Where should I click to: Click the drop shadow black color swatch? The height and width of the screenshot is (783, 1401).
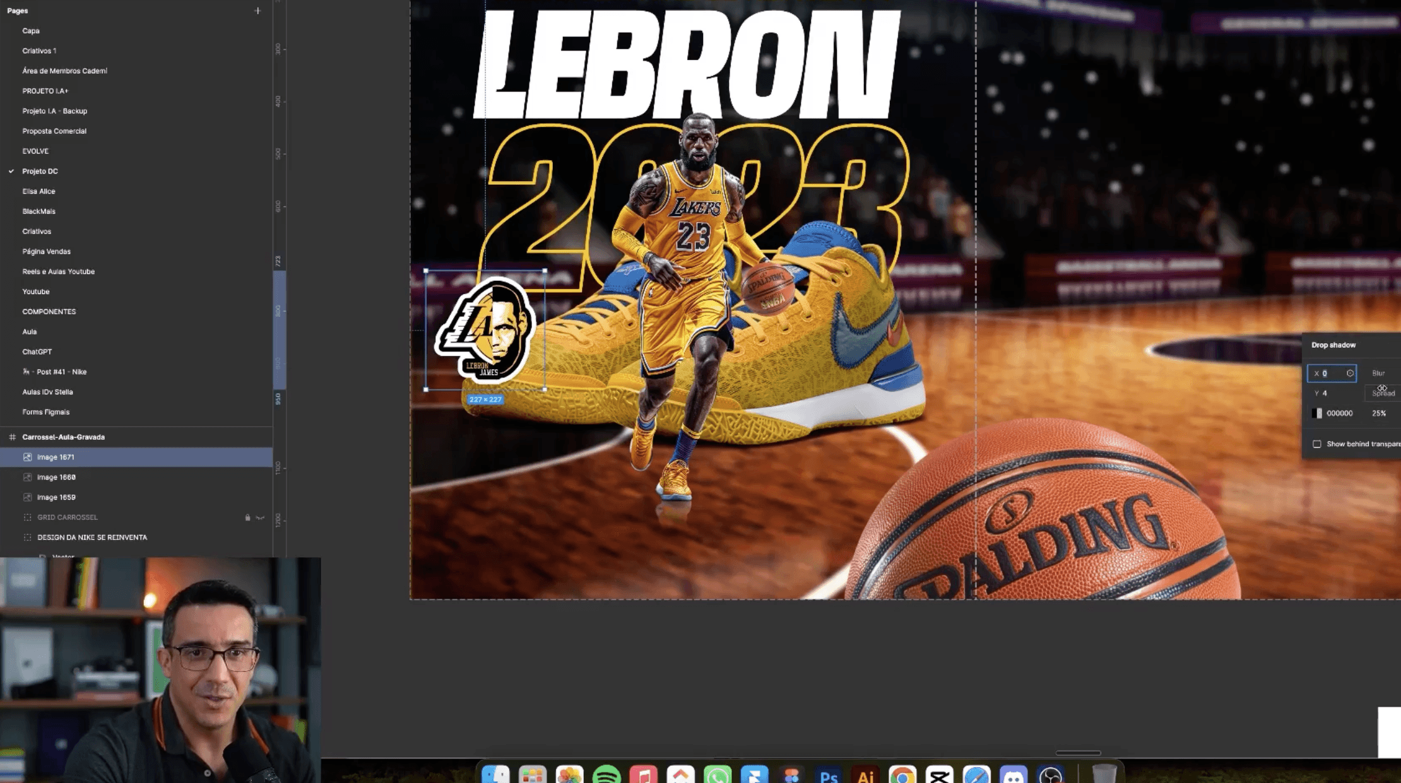pos(1316,413)
